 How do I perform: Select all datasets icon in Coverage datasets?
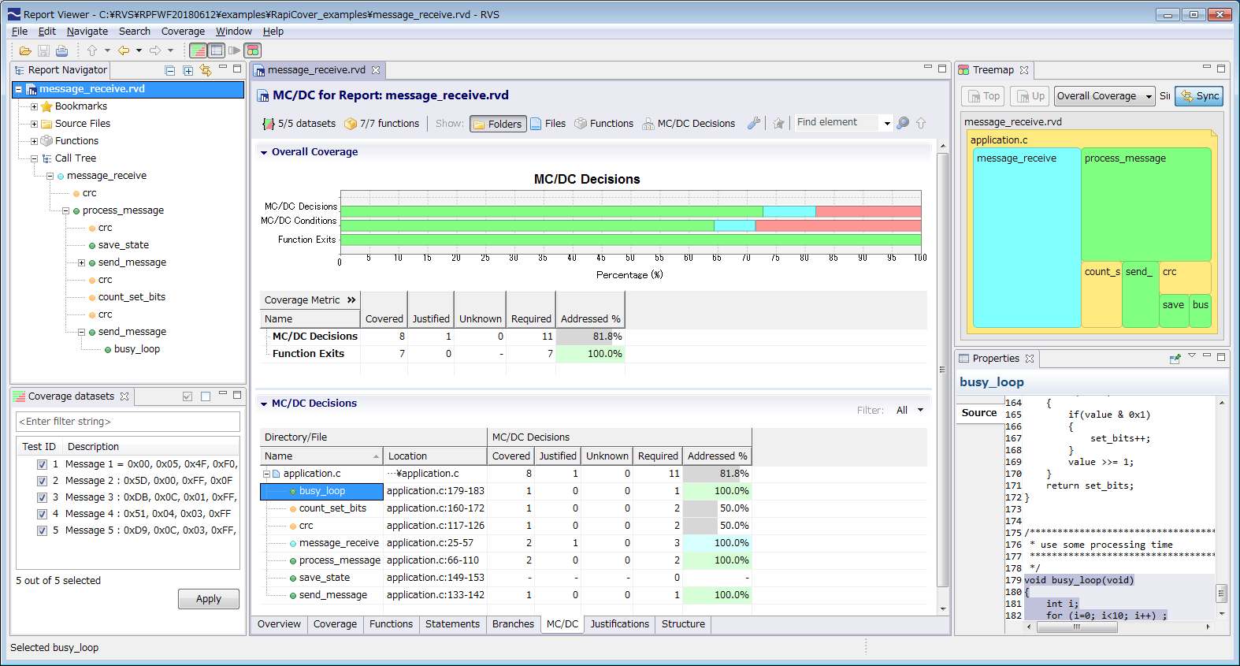[187, 396]
